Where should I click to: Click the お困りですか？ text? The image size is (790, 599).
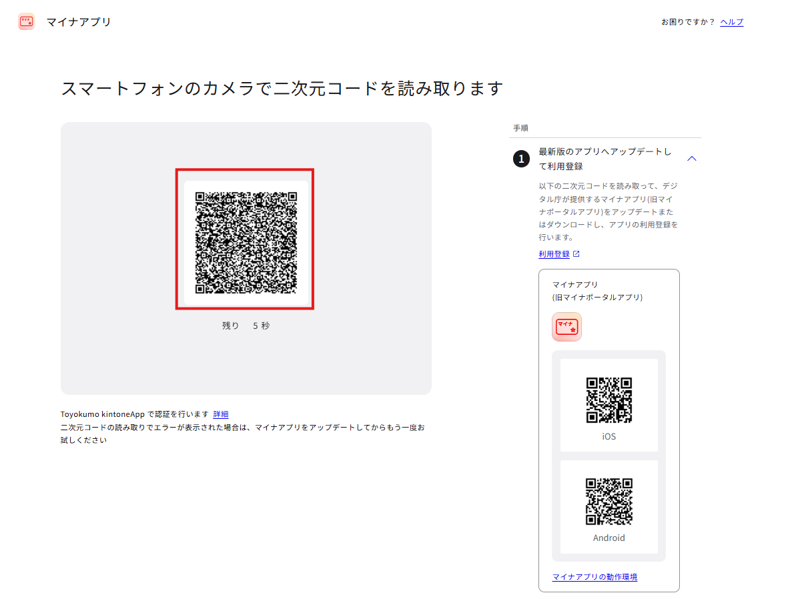(688, 22)
